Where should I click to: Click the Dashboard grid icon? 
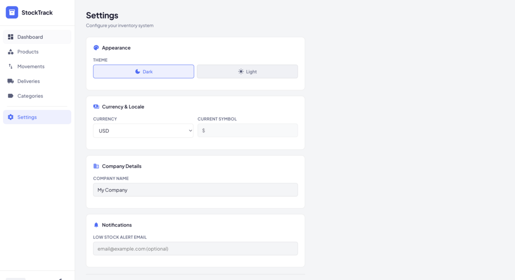(11, 37)
